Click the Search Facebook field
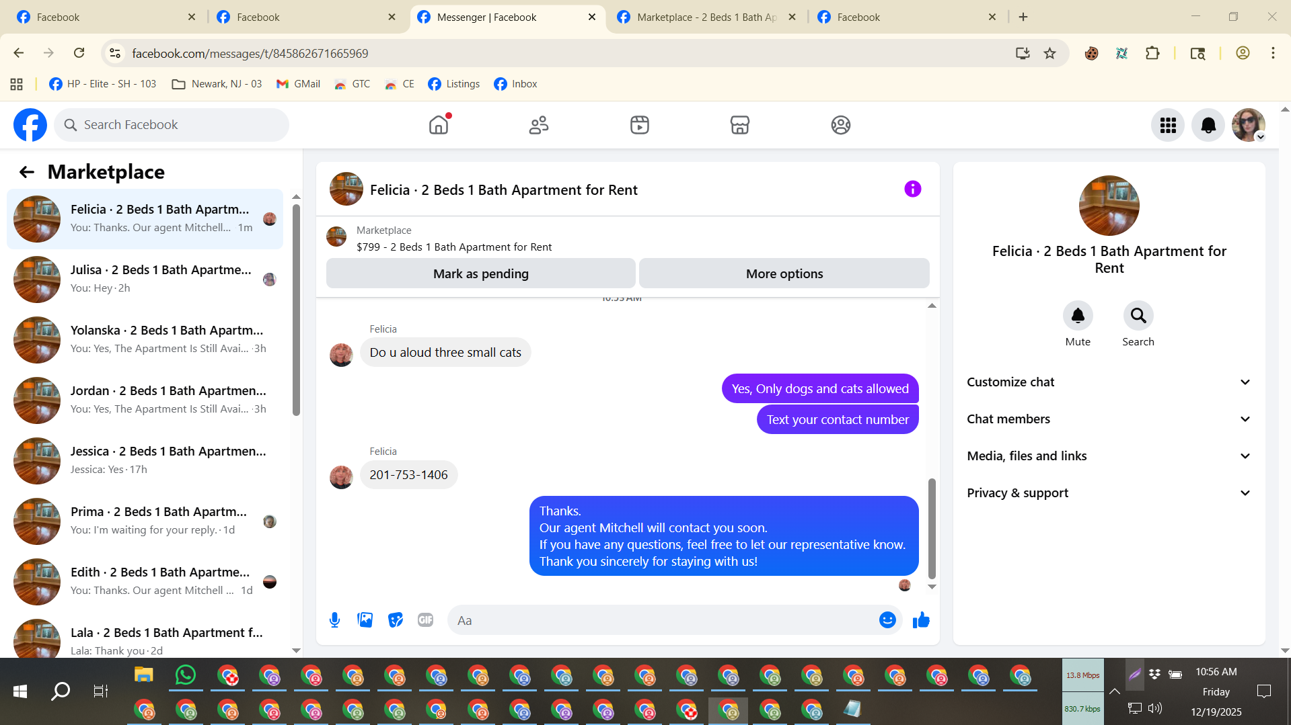Screen dimensions: 1291x725 [x=172, y=125]
